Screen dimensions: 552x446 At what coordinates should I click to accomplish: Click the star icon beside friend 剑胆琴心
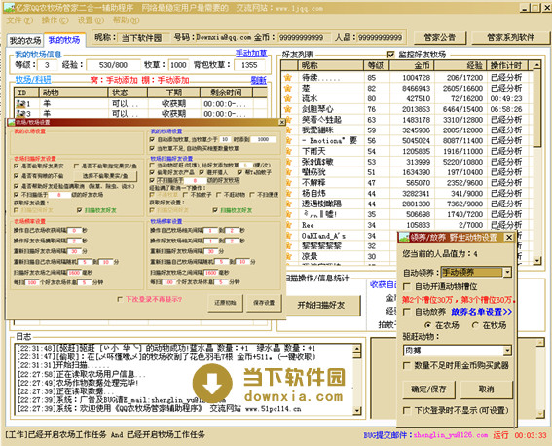[288, 109]
